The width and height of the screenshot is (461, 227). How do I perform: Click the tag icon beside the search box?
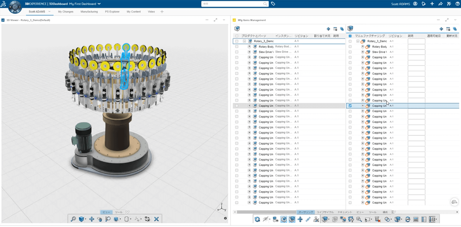273,4
